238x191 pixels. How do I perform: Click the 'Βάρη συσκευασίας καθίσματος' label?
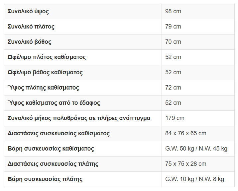(51, 149)
